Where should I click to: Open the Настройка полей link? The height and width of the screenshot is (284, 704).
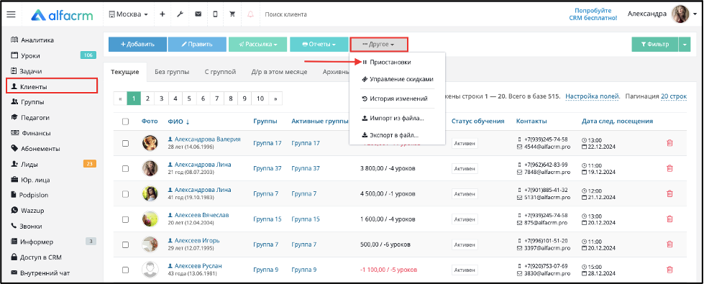pos(593,96)
